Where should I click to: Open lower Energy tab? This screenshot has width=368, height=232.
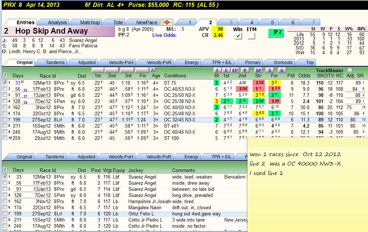191,157
